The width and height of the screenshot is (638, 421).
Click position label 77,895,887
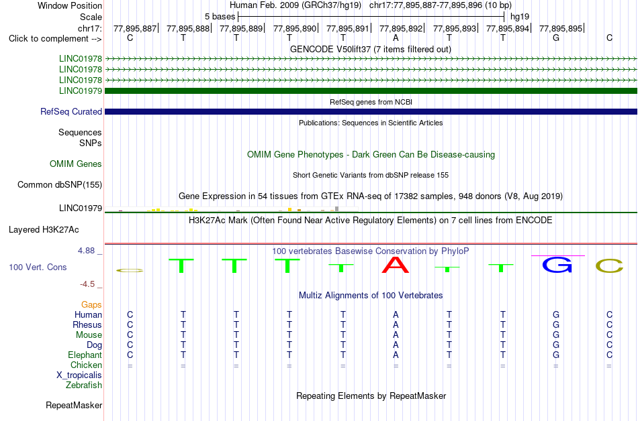pyautogui.click(x=135, y=28)
